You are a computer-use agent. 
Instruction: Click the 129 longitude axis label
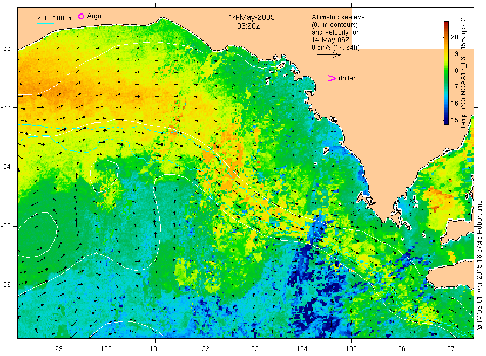tap(57, 349)
